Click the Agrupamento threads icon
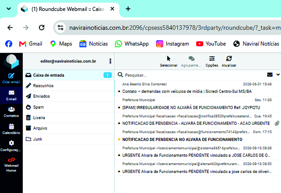Screen dimensions: 281x193 point(191,61)
